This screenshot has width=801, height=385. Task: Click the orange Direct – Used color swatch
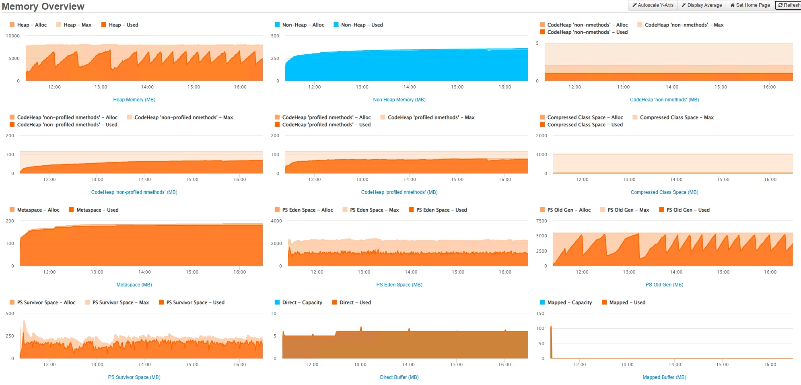click(334, 302)
